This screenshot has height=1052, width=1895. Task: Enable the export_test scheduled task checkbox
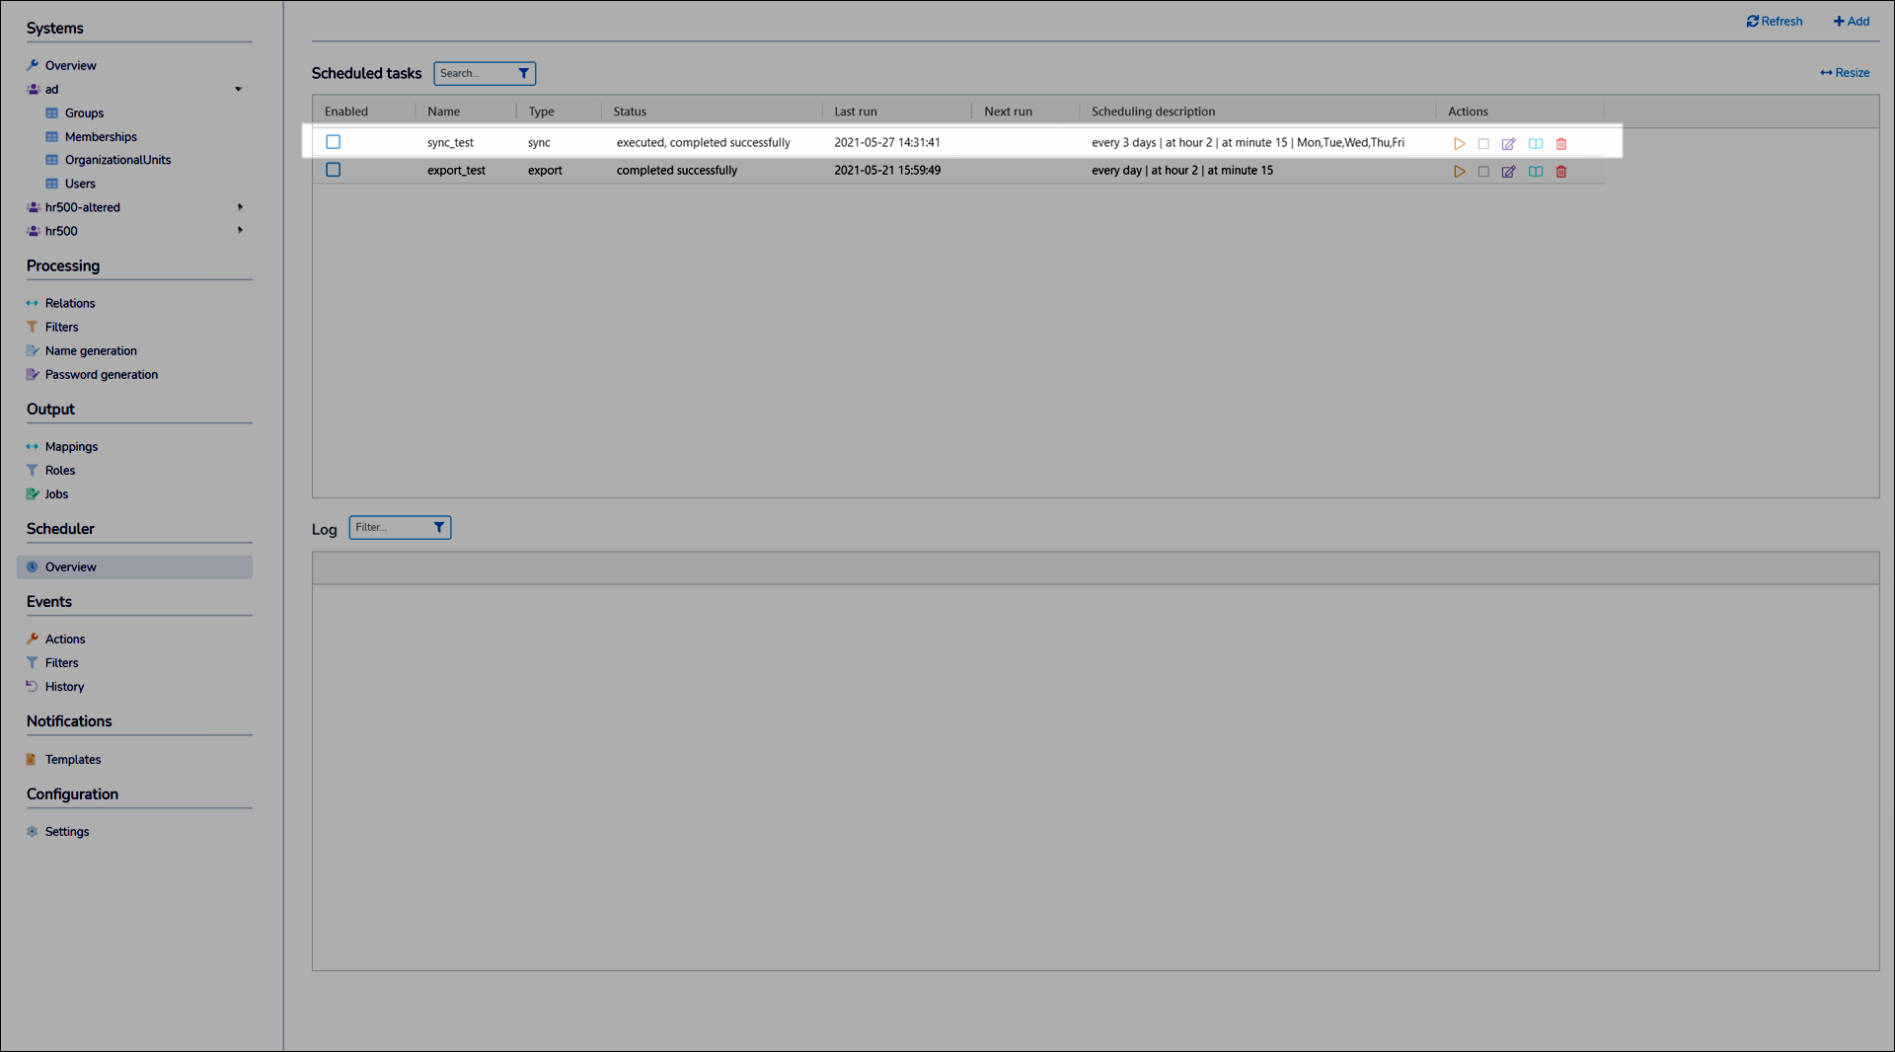tap(334, 170)
